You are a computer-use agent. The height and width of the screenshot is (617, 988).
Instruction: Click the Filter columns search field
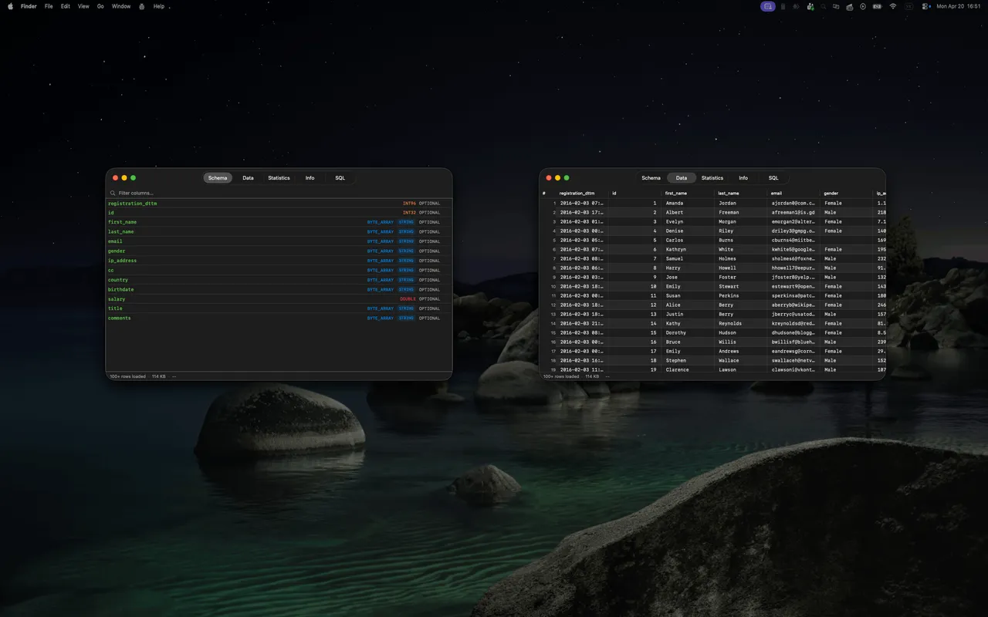pyautogui.click(x=279, y=193)
